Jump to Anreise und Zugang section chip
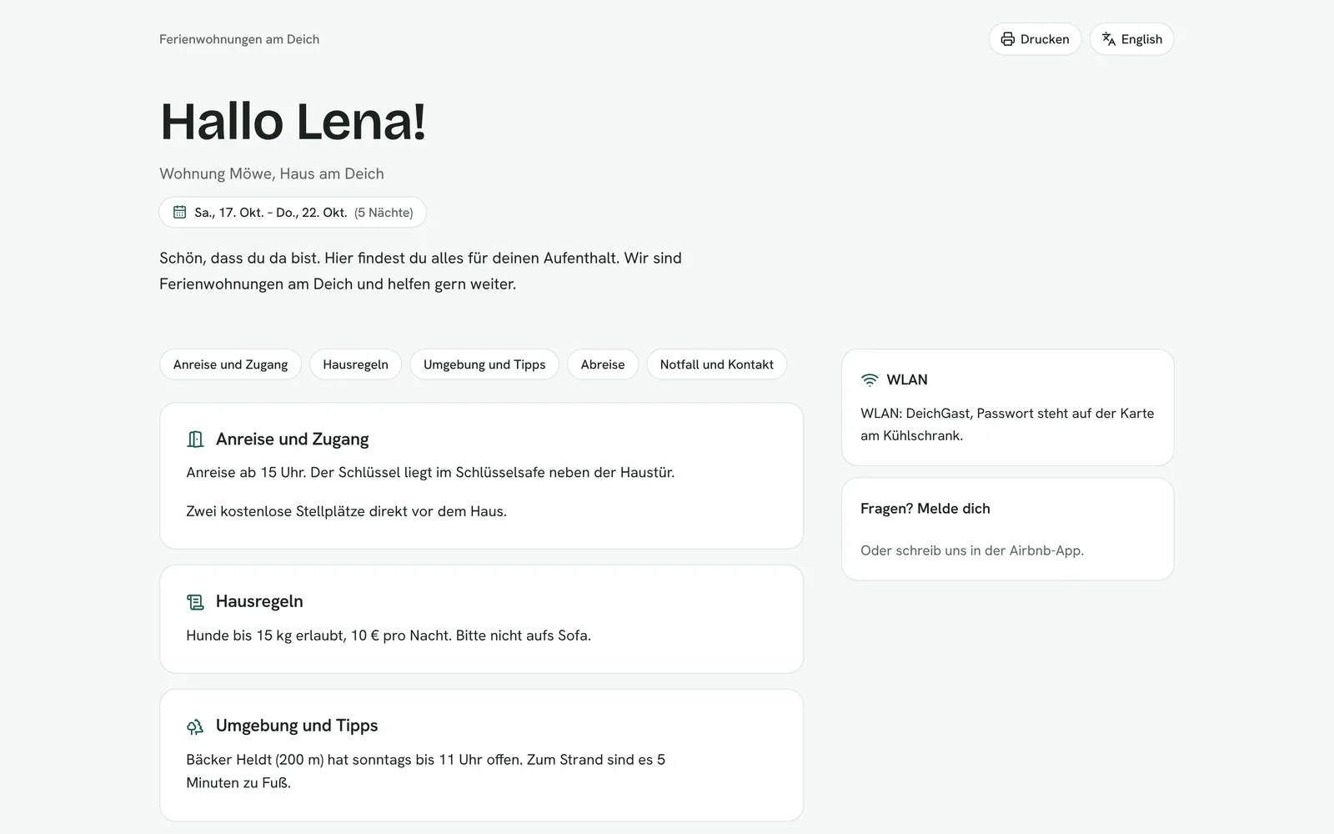The width and height of the screenshot is (1334, 834). click(230, 364)
